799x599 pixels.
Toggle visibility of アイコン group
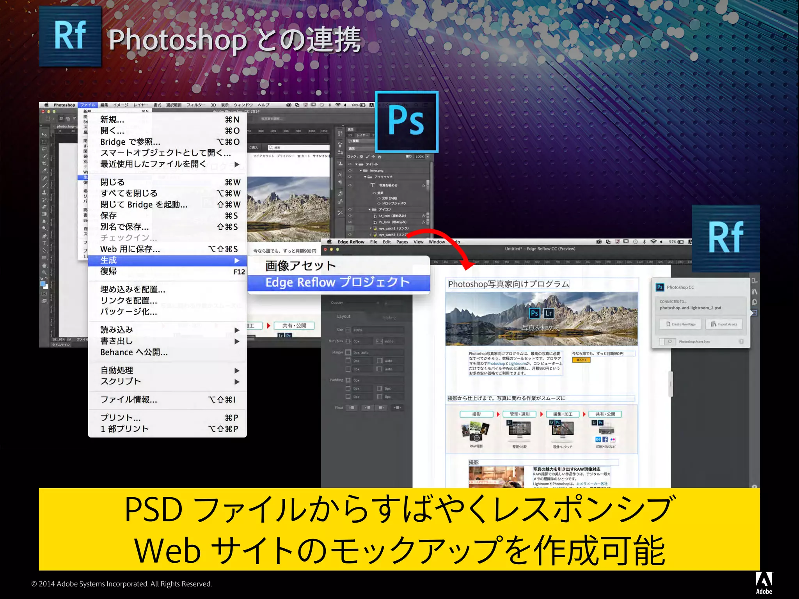pyautogui.click(x=350, y=209)
